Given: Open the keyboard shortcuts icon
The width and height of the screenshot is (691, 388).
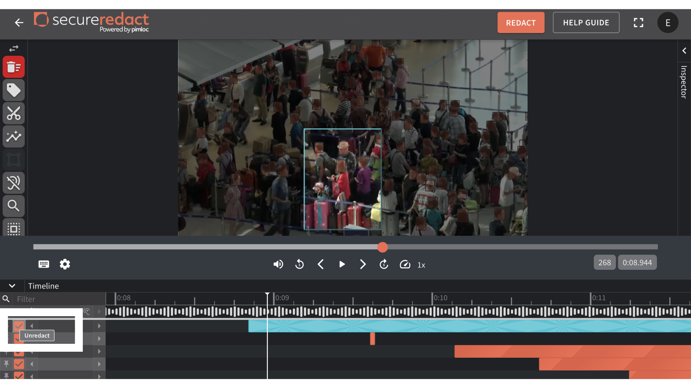Looking at the screenshot, I should [44, 264].
